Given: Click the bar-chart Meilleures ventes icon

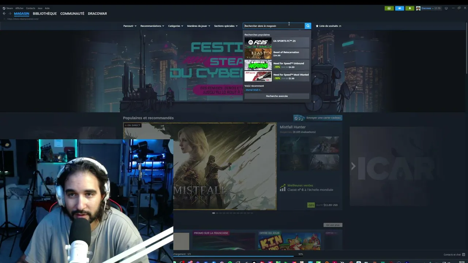Looking at the screenshot, I should 283,187.
